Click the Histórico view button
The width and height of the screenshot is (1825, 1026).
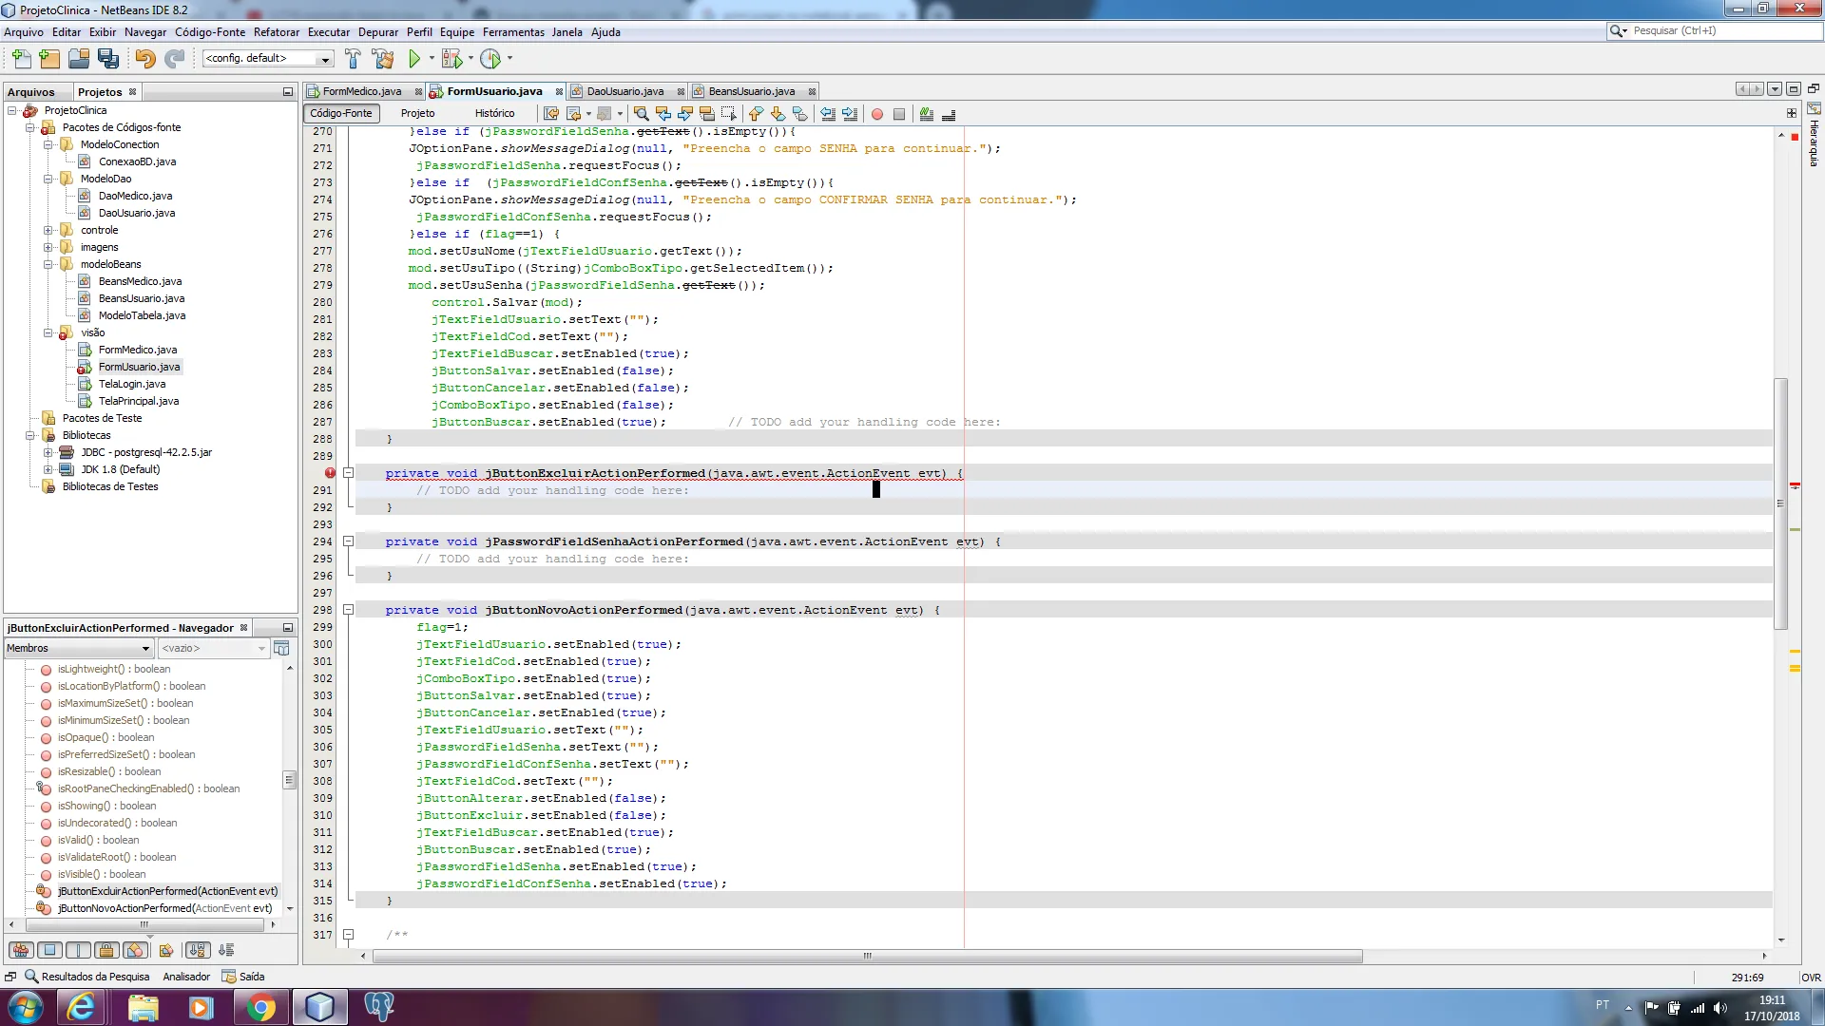(x=494, y=113)
